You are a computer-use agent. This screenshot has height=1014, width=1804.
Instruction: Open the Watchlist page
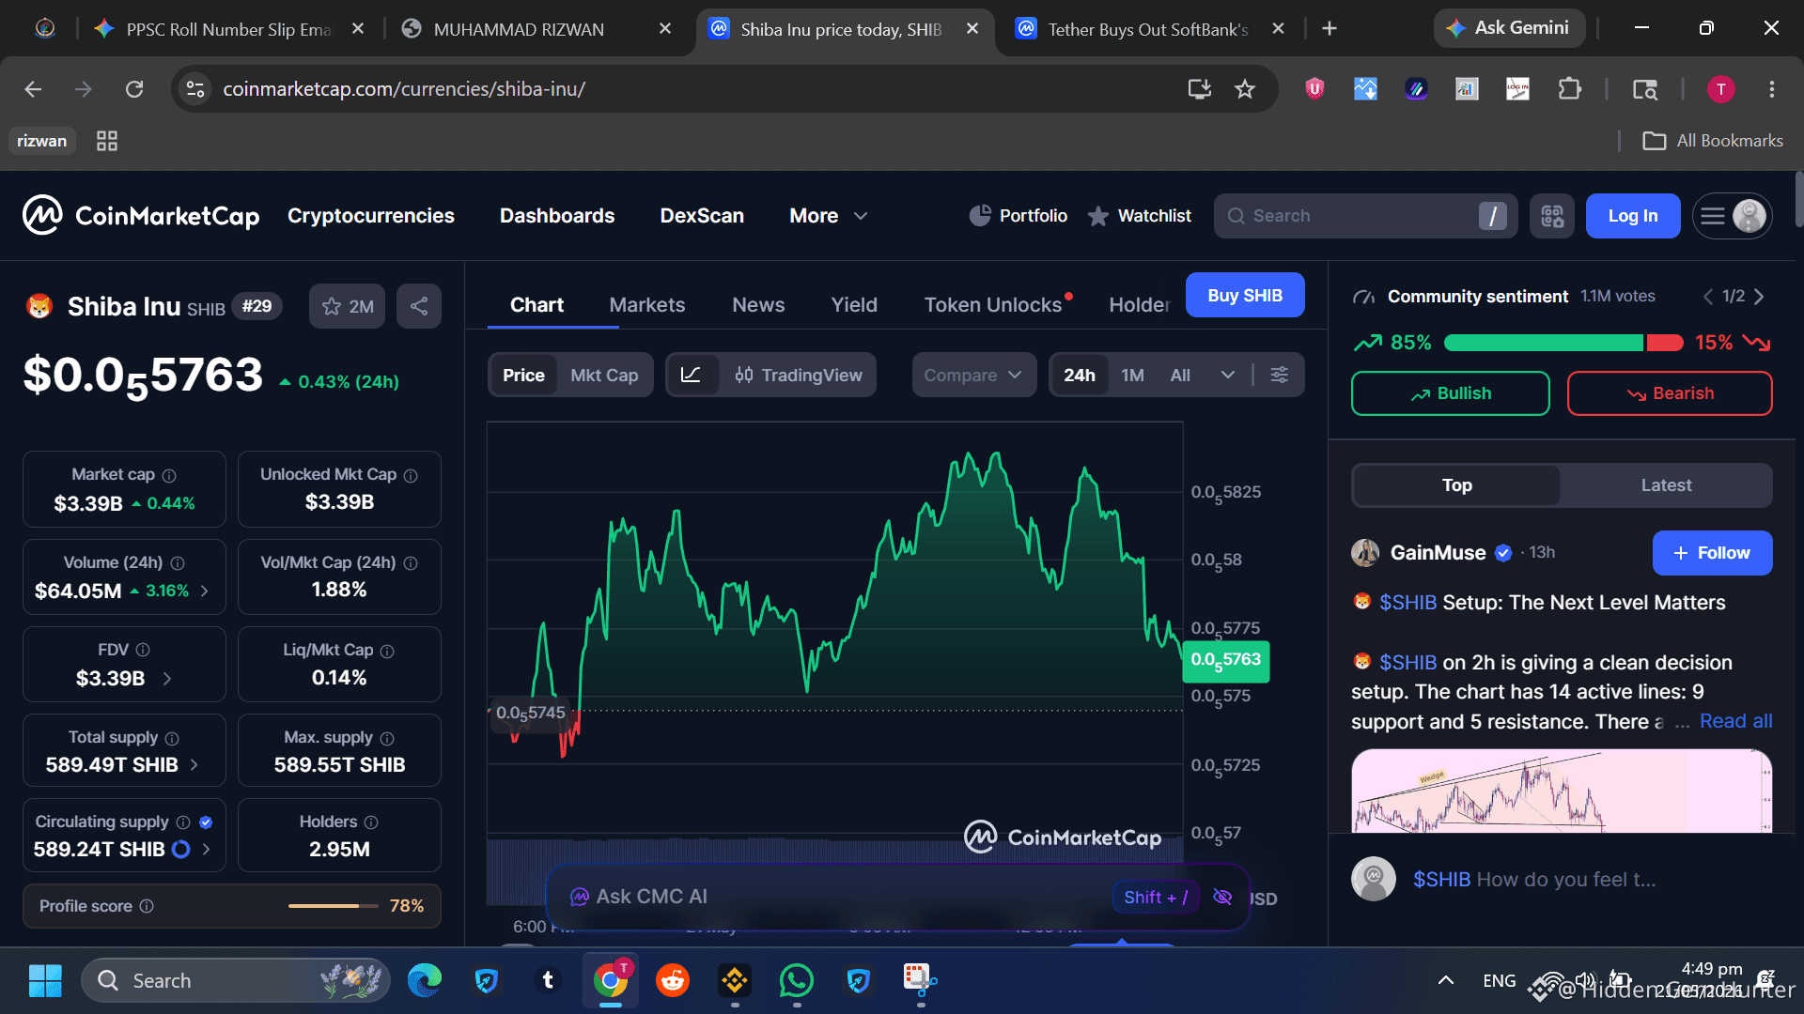pos(1140,216)
